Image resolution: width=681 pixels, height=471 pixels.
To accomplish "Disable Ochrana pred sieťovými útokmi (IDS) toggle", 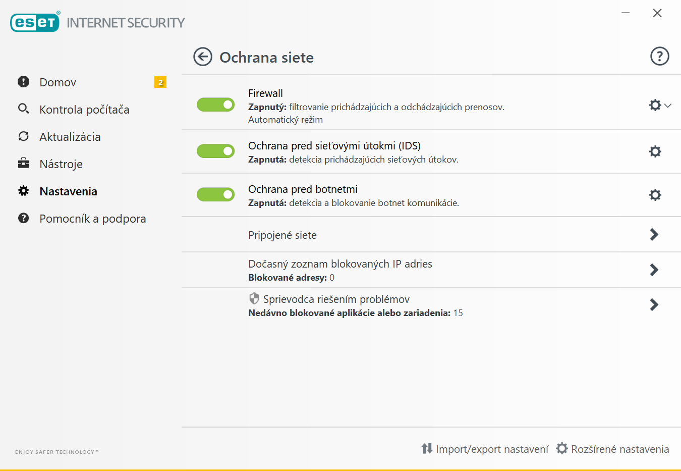I will pyautogui.click(x=216, y=151).
